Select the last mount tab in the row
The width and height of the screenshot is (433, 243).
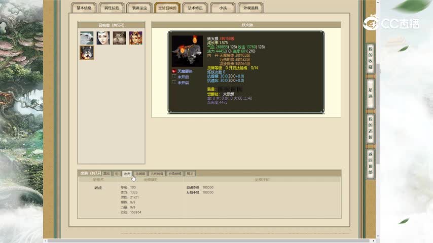(x=190, y=174)
